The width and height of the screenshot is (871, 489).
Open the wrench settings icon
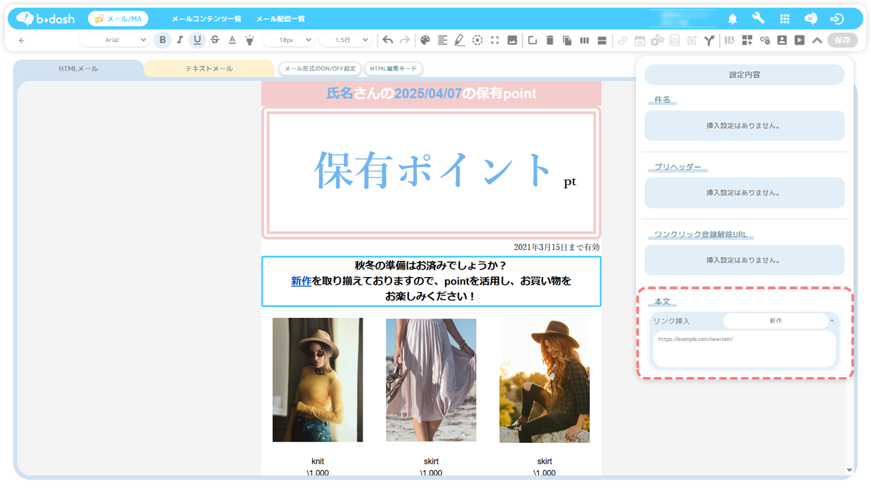point(758,18)
